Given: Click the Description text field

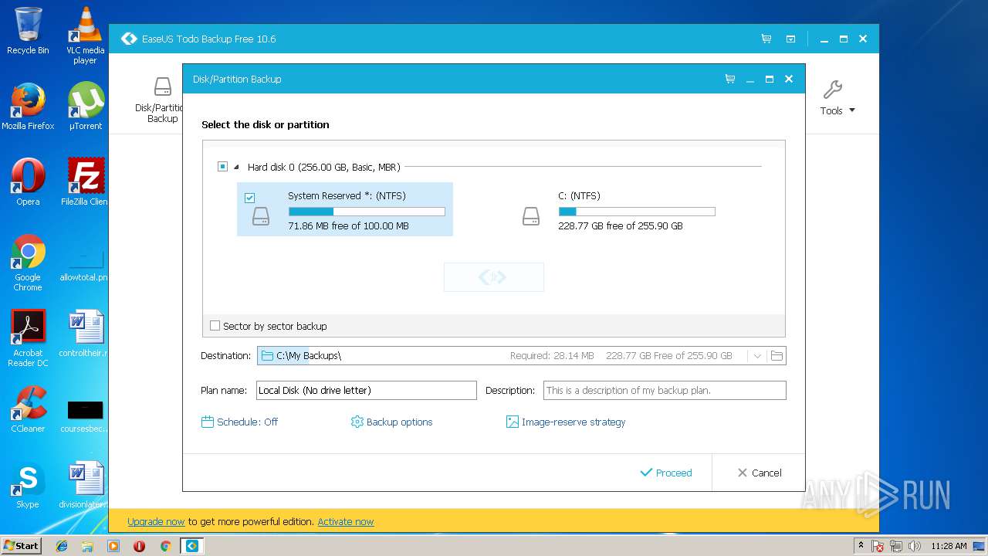Looking at the screenshot, I should 665,390.
